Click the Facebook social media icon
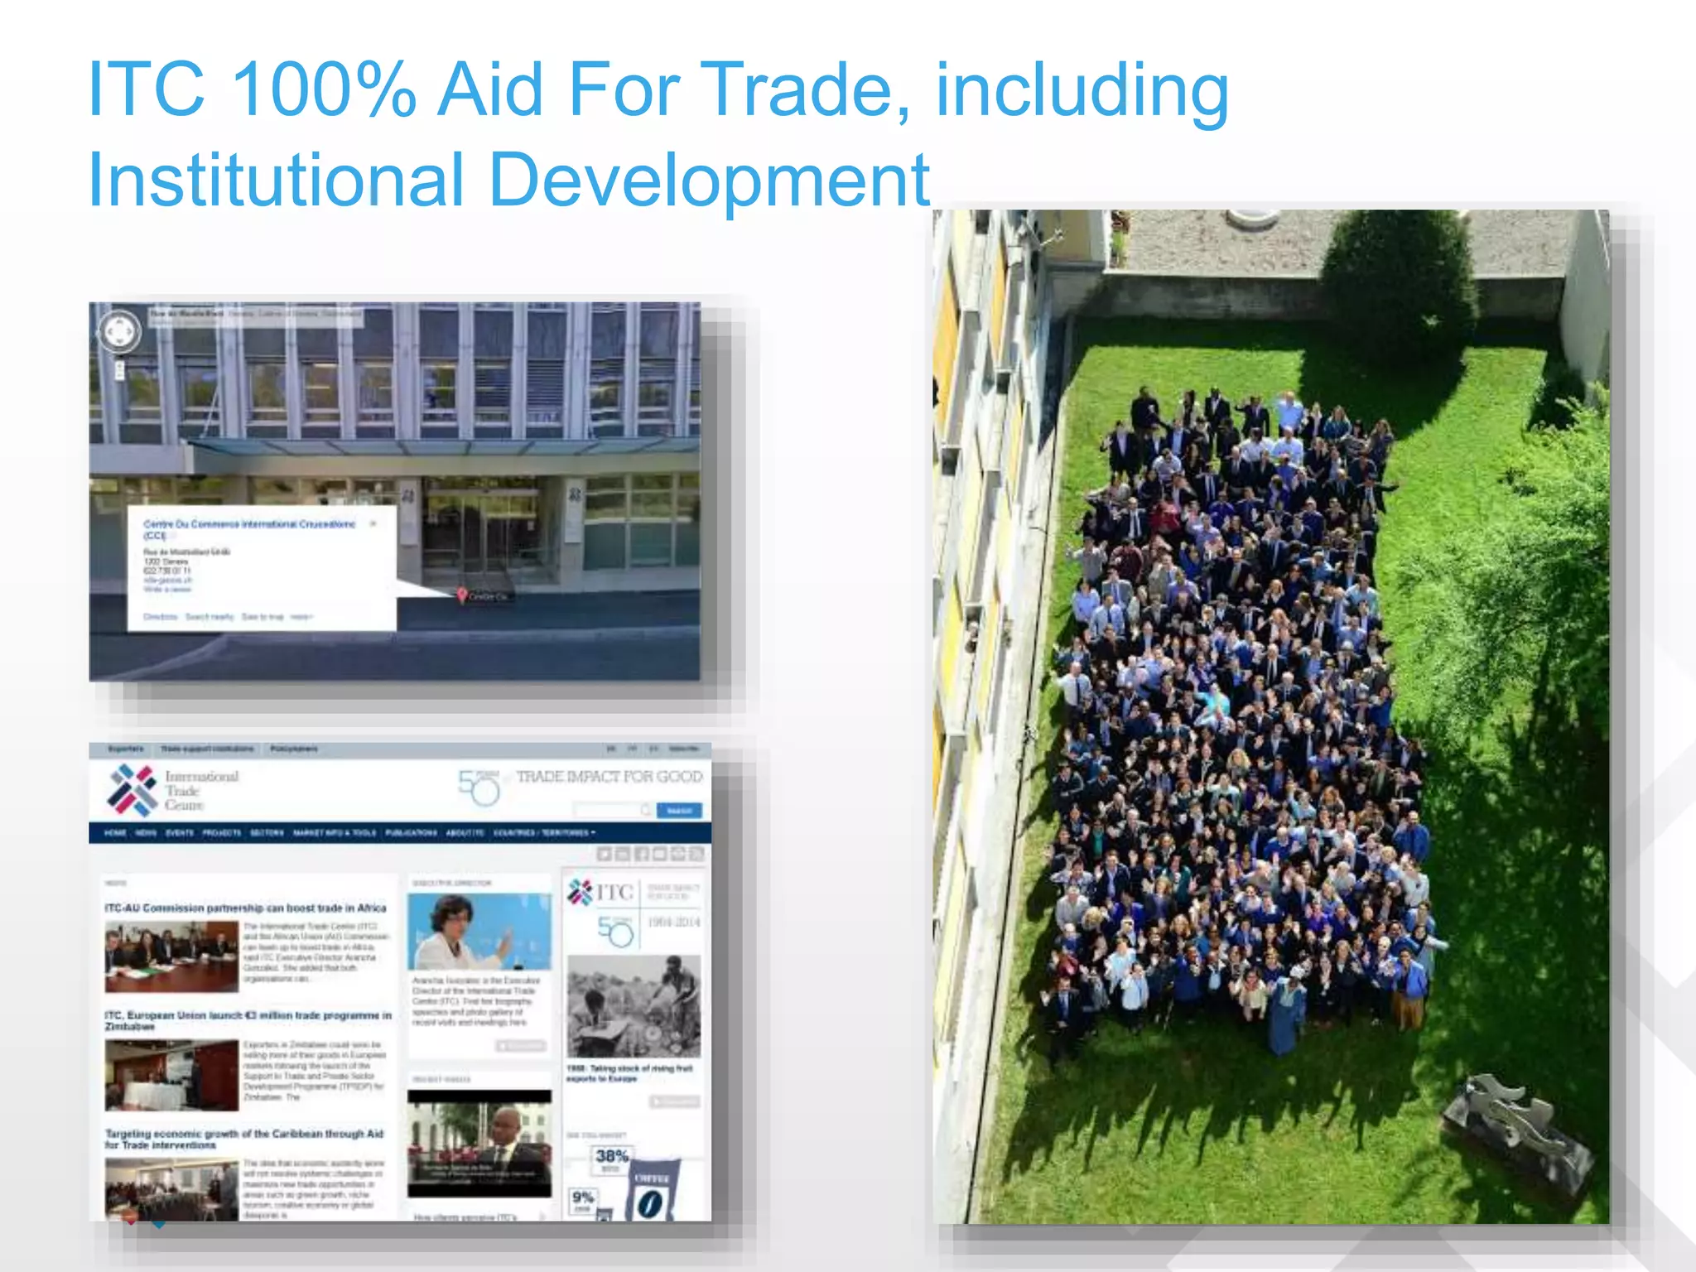1696x1272 pixels. click(642, 854)
